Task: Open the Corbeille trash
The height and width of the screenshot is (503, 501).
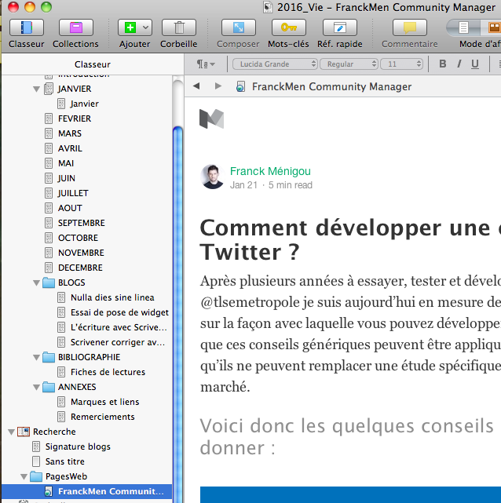Action: tap(178, 28)
